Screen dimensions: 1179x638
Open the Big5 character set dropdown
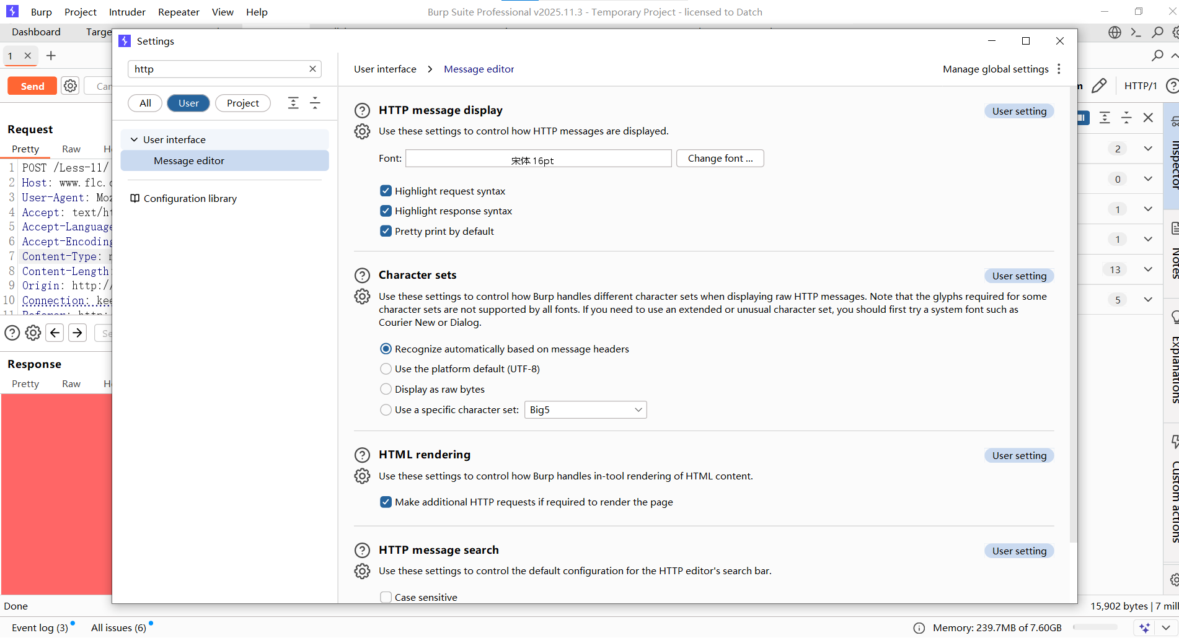click(x=585, y=409)
